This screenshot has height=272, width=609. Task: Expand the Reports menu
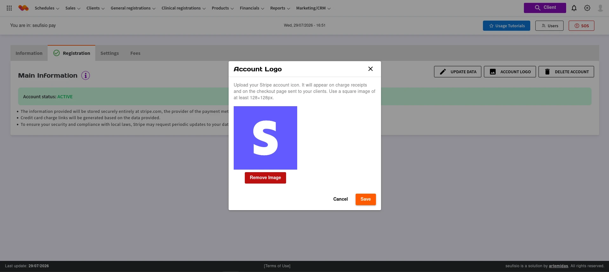[280, 8]
